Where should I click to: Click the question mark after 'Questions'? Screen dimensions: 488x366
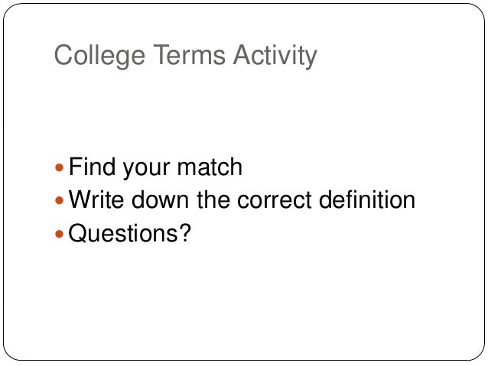184,233
